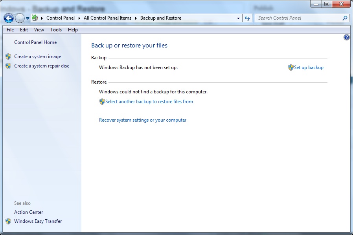The height and width of the screenshot is (235, 353).
Task: Click the search magnifier icon
Action: click(345, 18)
